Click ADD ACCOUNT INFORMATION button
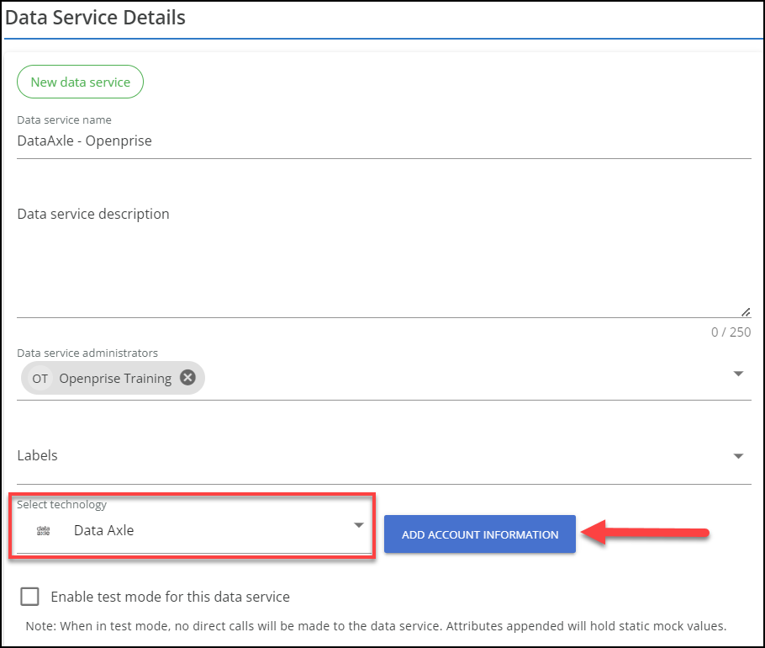This screenshot has height=648, width=765. [x=479, y=534]
